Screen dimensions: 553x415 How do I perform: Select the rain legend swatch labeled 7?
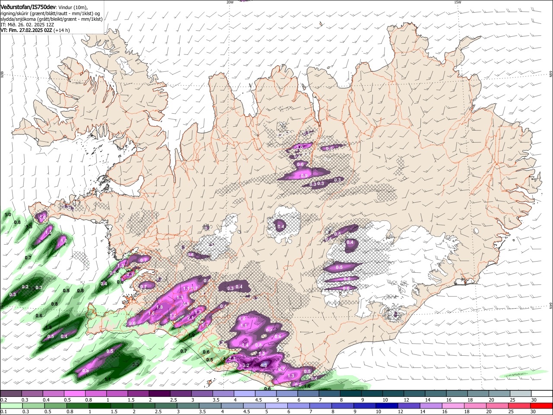320,405
